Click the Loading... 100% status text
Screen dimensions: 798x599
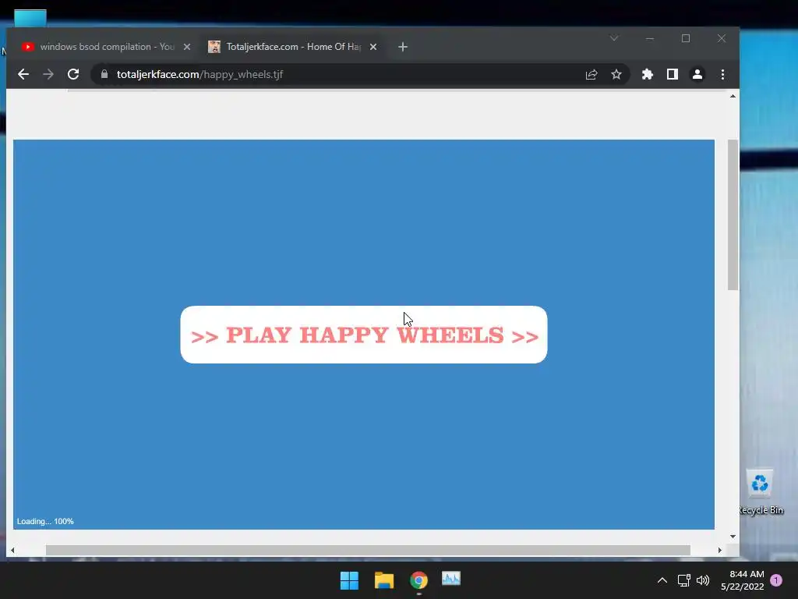(45, 521)
